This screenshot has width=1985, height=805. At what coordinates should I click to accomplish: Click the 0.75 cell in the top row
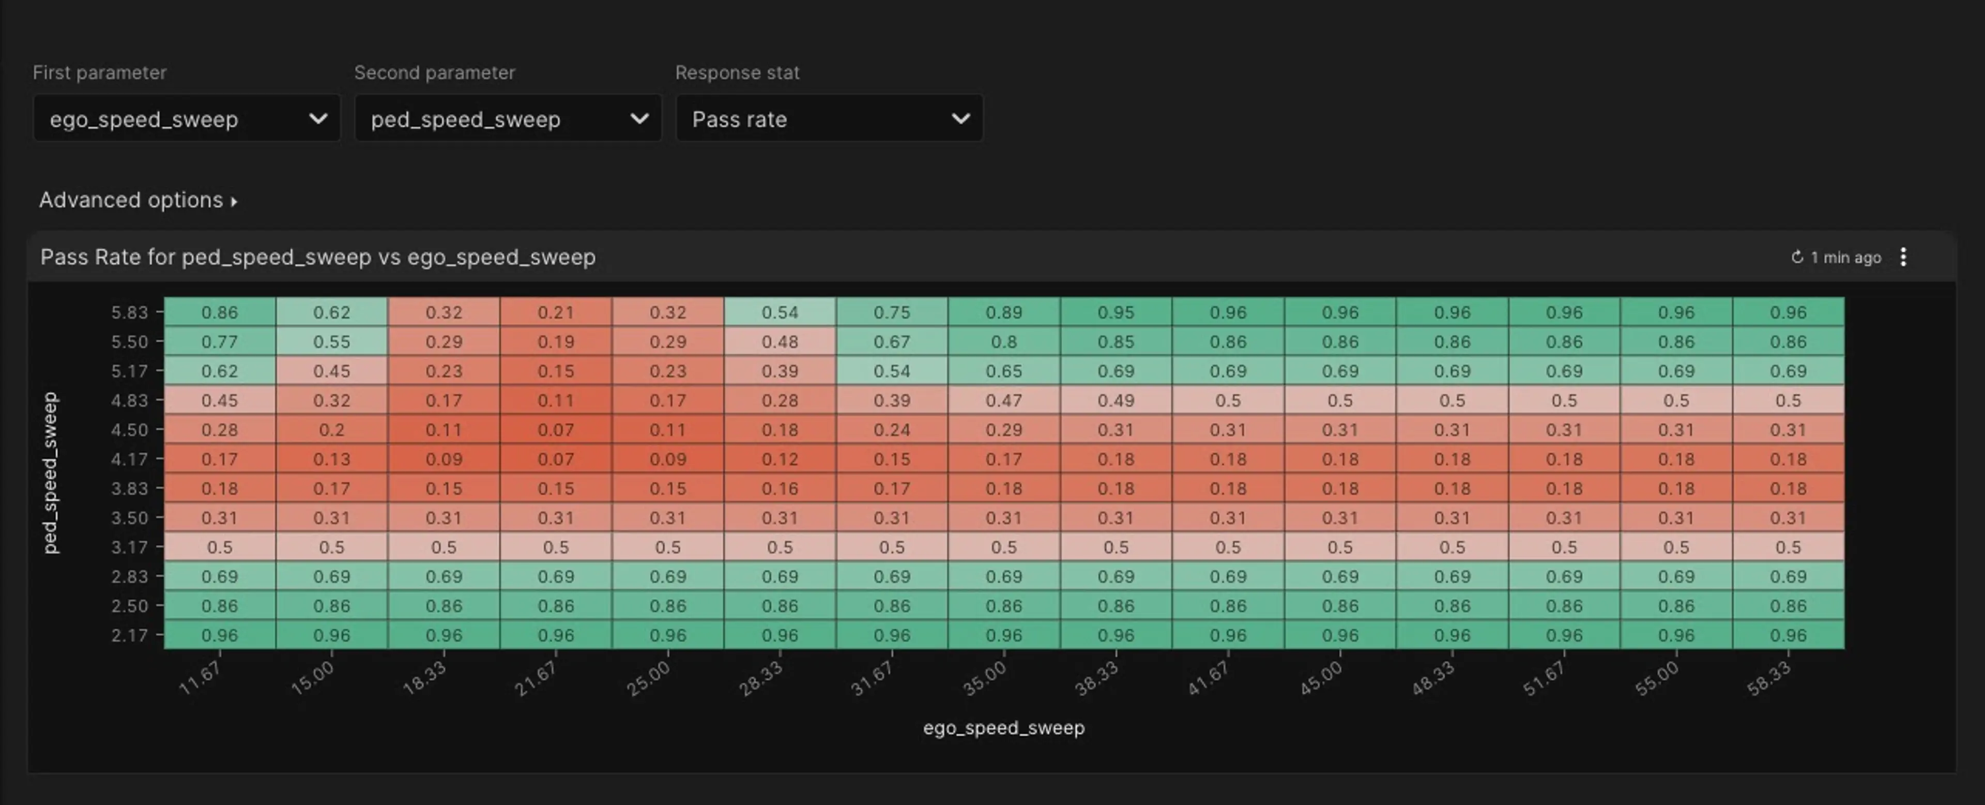(892, 312)
